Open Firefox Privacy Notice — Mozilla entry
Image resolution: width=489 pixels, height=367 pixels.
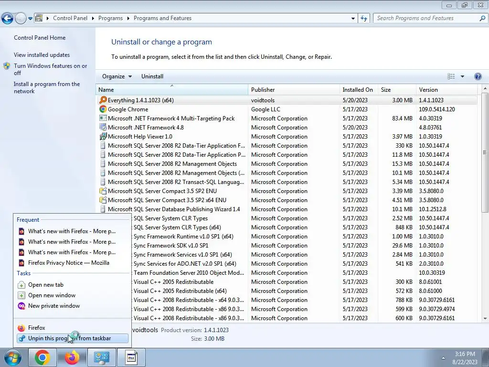[73, 263]
